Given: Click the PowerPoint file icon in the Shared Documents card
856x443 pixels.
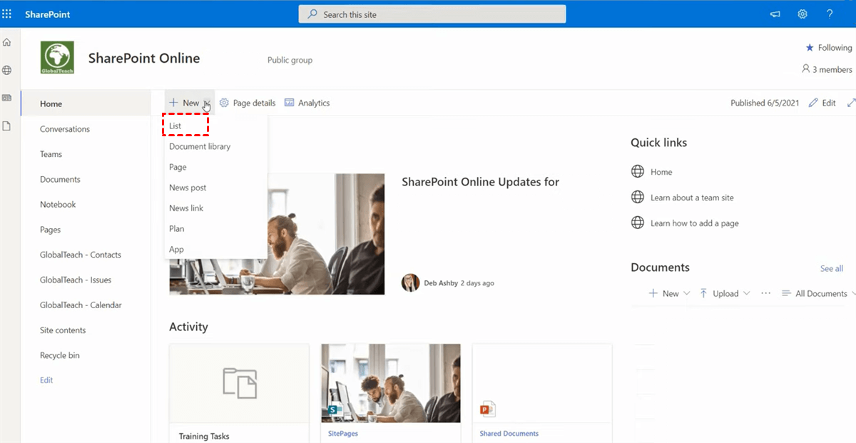Looking at the screenshot, I should (x=488, y=409).
